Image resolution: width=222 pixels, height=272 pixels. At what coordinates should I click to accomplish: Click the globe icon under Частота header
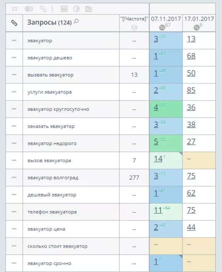(x=134, y=27)
